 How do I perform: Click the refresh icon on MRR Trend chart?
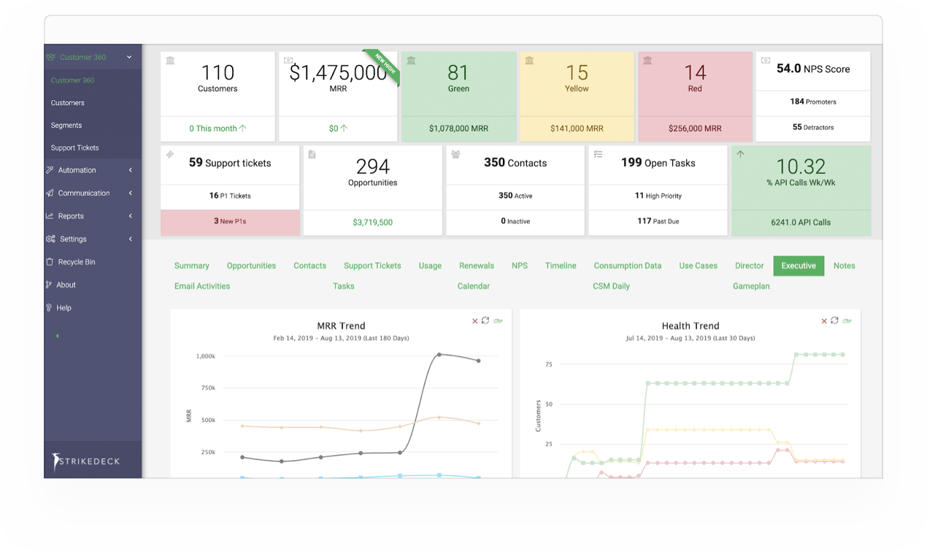[x=485, y=321]
